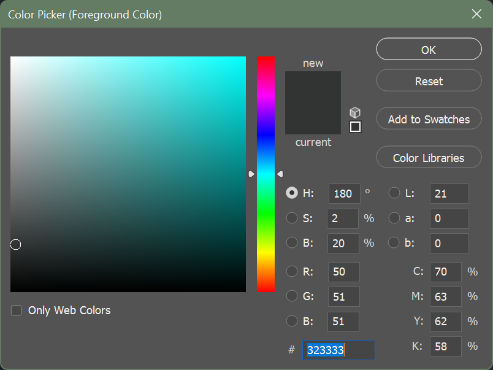Select the a channel radio button
Screen dimensions: 493x370
394,218
